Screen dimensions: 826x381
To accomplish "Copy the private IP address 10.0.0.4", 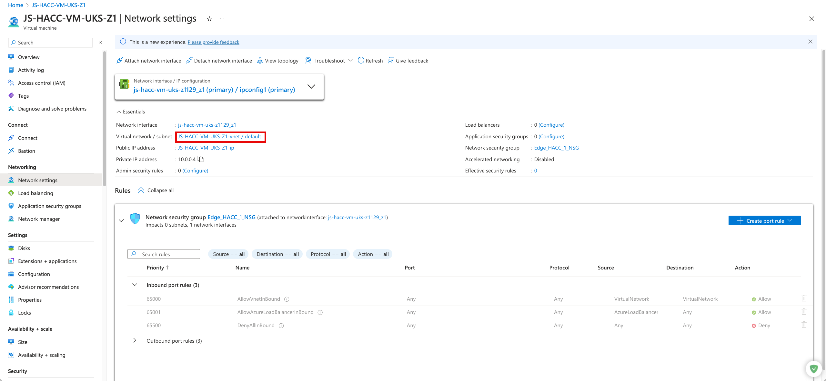I will (201, 159).
